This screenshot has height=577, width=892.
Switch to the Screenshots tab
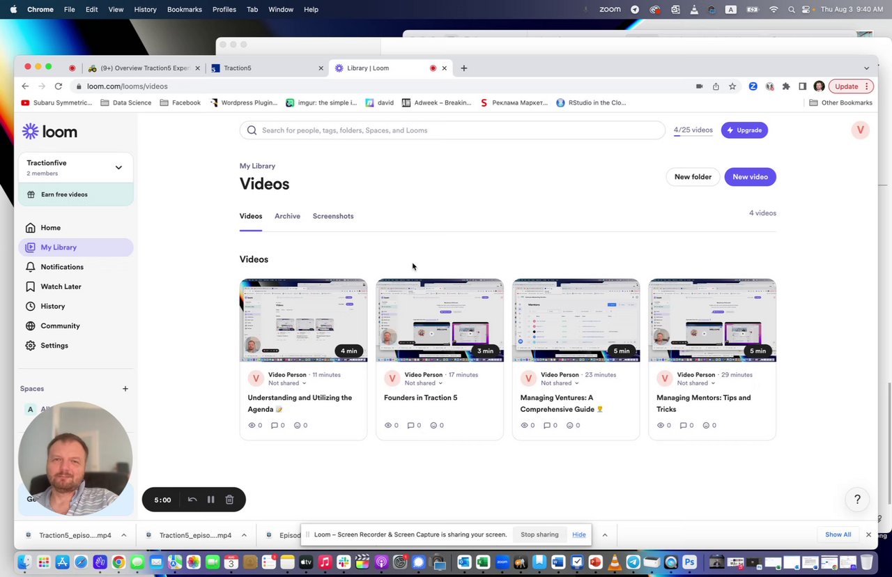(x=333, y=216)
